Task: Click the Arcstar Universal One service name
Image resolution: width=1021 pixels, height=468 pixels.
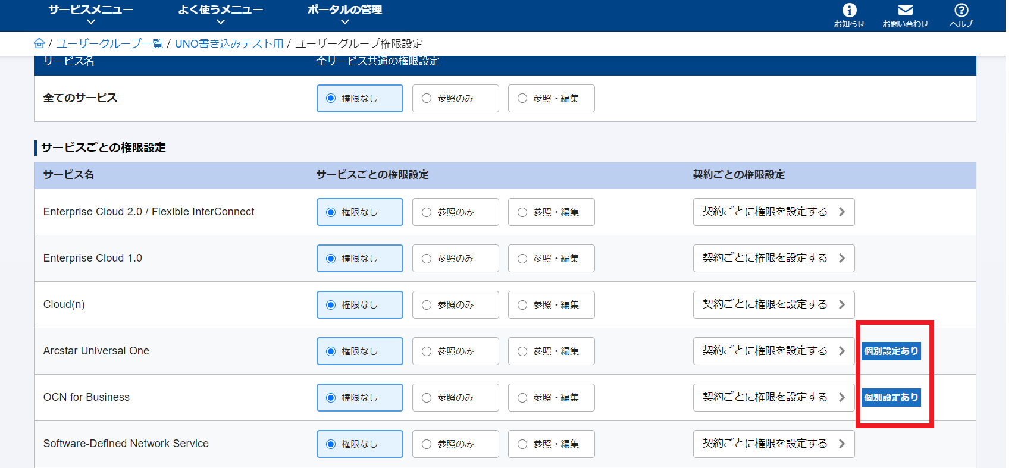Action: 96,351
